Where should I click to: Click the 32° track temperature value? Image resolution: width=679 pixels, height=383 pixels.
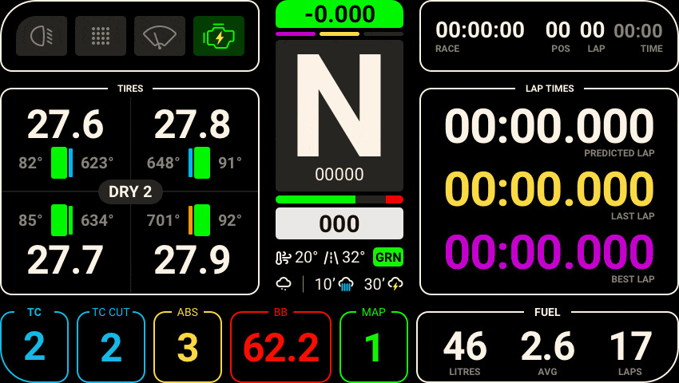(x=353, y=258)
